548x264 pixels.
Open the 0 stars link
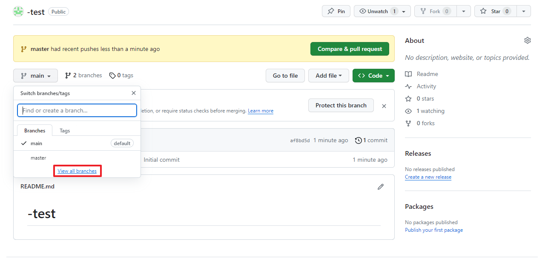tap(420, 98)
